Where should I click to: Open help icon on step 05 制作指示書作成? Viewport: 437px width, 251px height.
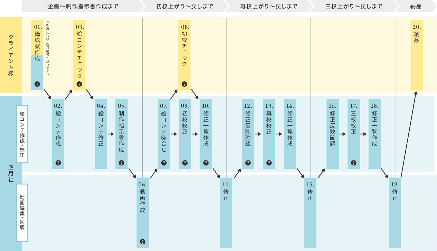[x=121, y=163]
